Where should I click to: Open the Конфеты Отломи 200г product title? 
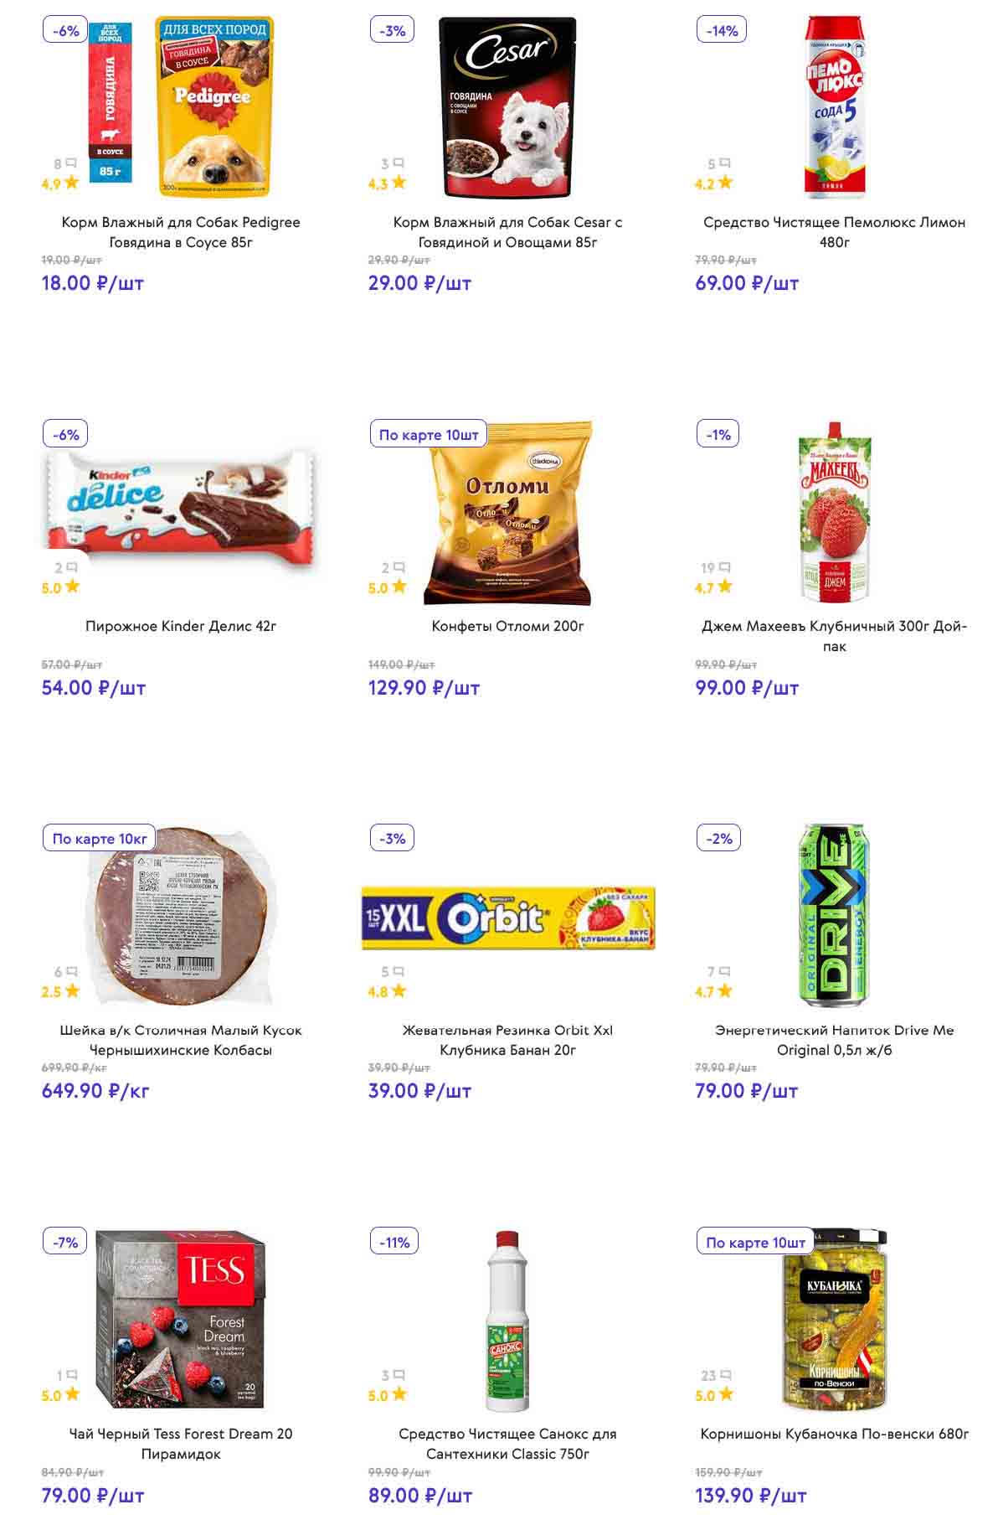[x=507, y=626]
